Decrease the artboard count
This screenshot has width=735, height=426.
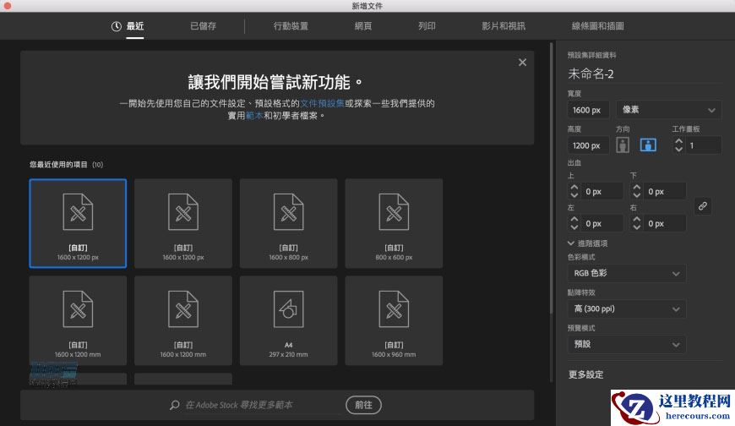[678, 150]
